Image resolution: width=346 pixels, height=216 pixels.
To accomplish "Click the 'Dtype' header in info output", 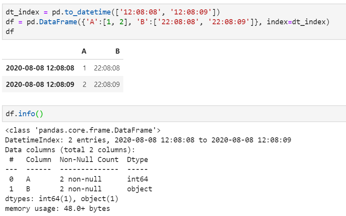I will click(x=137, y=160).
